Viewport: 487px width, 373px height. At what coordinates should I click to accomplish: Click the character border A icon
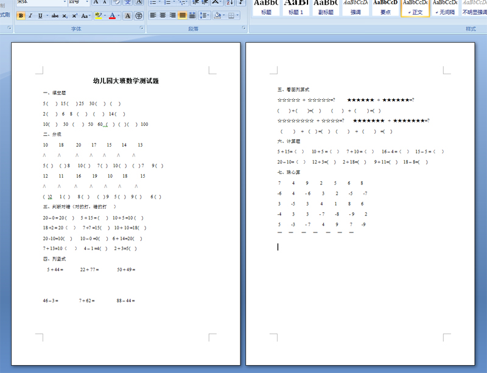(139, 2)
